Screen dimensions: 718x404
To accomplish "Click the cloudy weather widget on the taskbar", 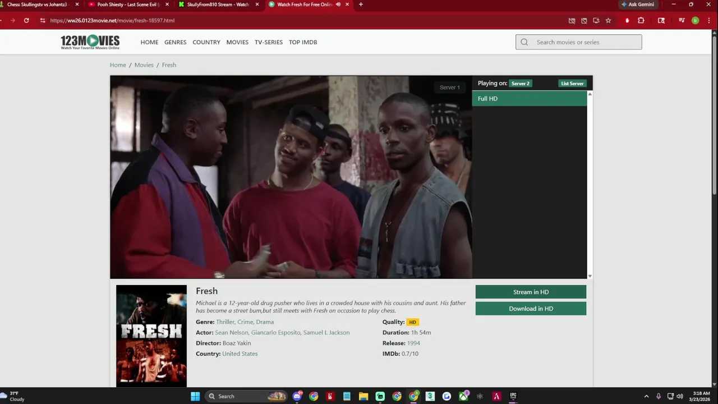I will coord(13,396).
